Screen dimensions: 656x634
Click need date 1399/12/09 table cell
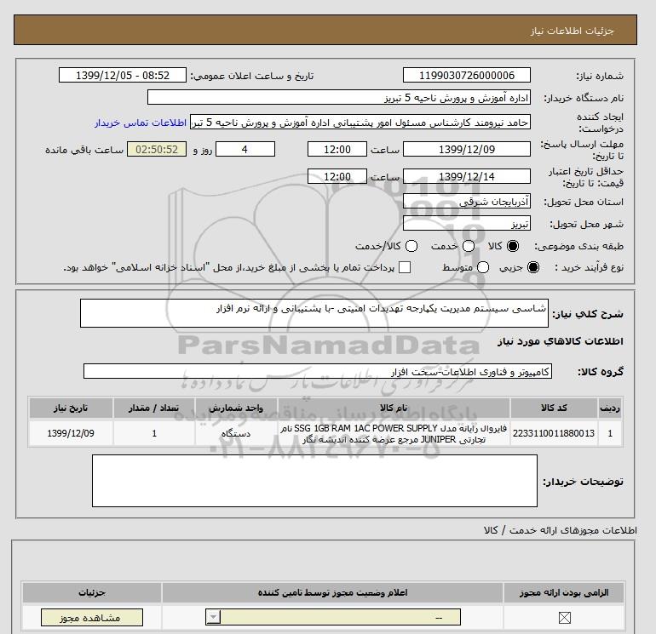coord(71,433)
